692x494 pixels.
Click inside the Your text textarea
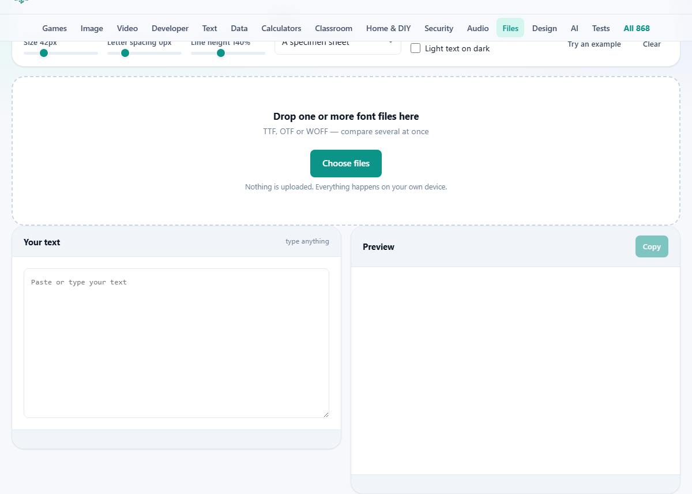(x=176, y=343)
